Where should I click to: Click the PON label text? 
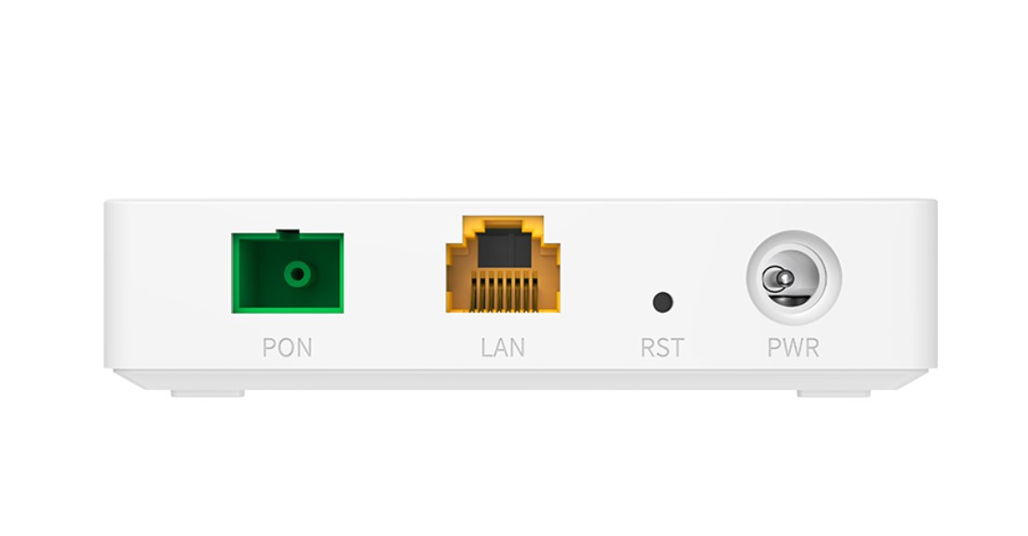(287, 347)
